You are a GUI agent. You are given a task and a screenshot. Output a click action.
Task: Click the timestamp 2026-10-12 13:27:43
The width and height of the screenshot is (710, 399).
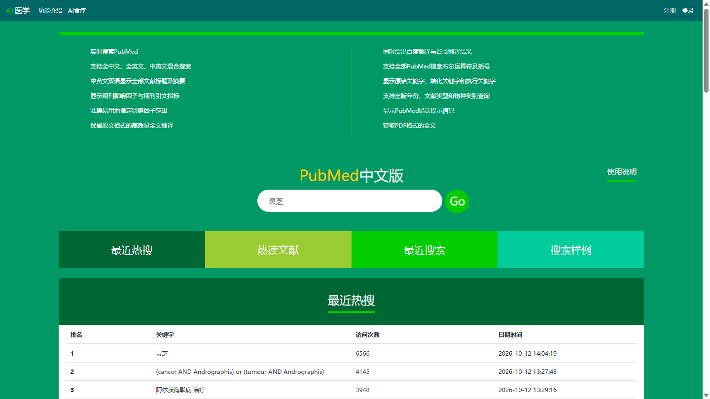(528, 372)
